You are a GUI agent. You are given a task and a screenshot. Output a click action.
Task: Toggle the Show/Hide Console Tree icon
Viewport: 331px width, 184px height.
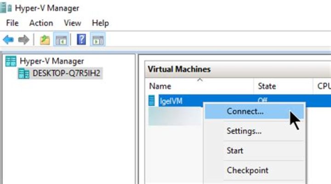[61, 39]
